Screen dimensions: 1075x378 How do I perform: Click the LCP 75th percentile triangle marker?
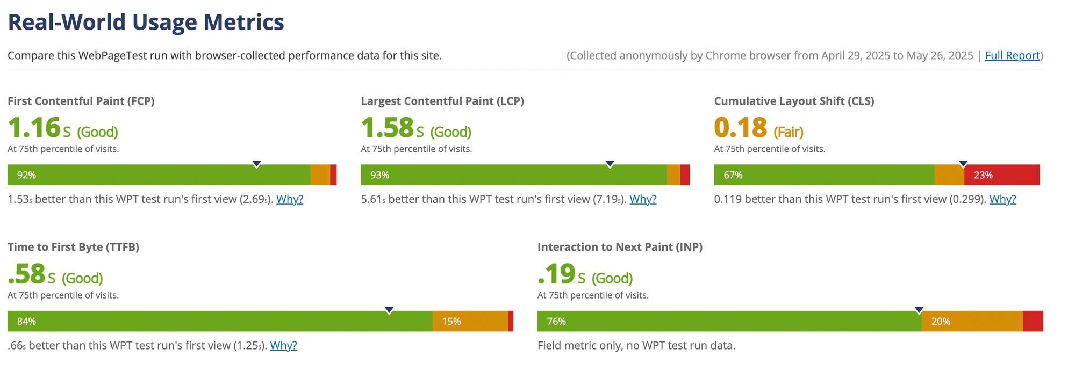coord(610,164)
